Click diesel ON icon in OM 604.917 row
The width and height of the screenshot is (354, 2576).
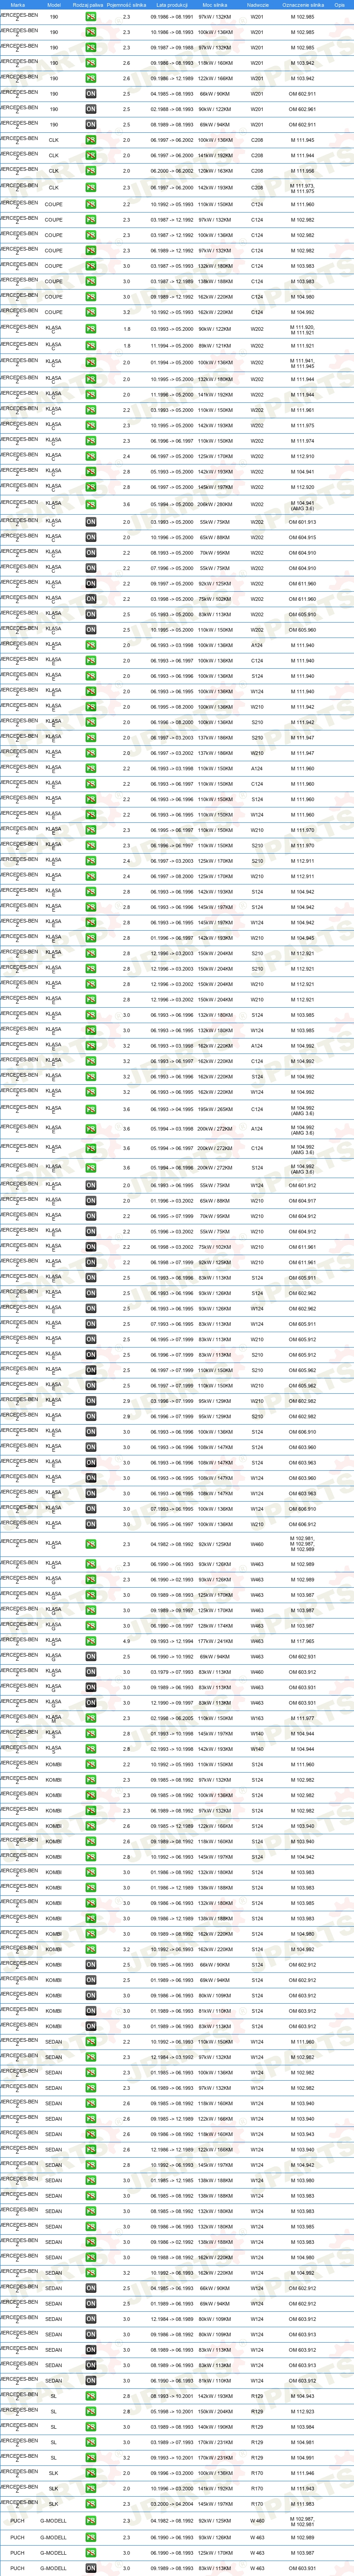[x=91, y=1201]
